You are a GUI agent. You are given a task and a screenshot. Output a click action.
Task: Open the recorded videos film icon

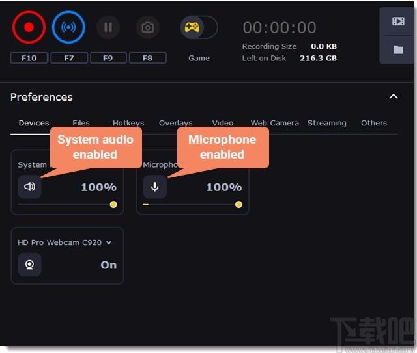pos(398,21)
